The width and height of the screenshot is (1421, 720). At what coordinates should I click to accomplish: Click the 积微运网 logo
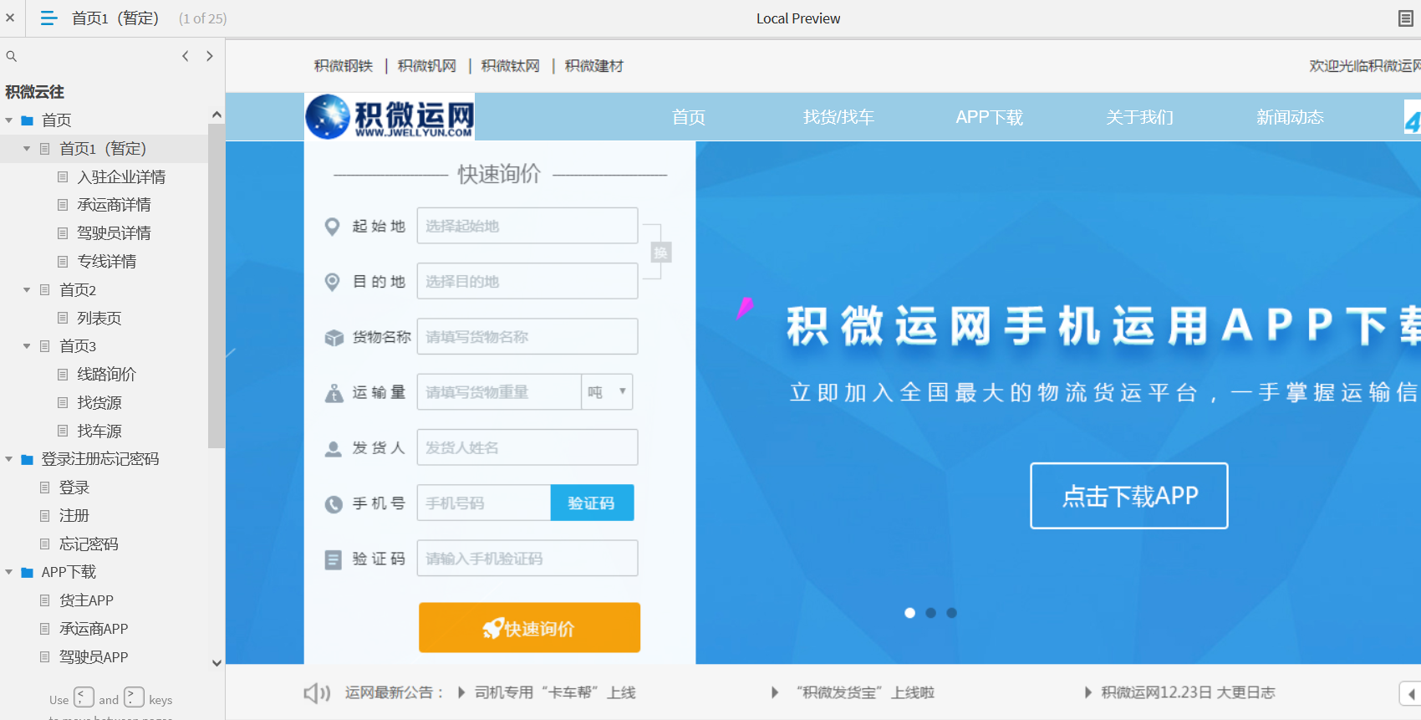pyautogui.click(x=390, y=117)
